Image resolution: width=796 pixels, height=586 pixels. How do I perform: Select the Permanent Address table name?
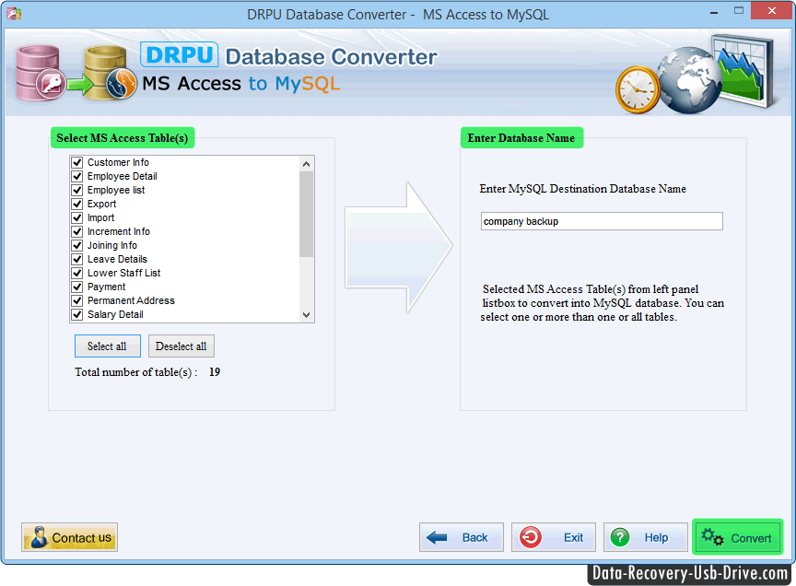pyautogui.click(x=131, y=300)
